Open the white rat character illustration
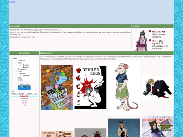This screenshot has width=183, height=137. [x=124, y=88]
